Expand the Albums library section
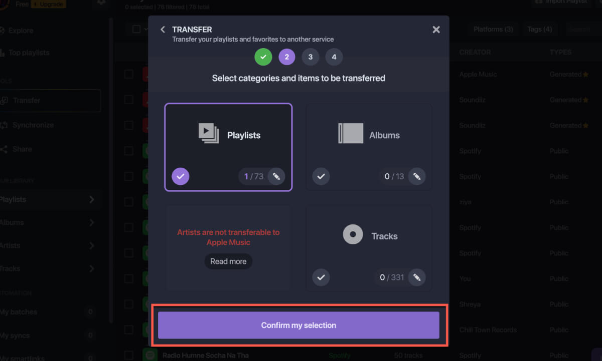This screenshot has width=602, height=361. pos(50,222)
